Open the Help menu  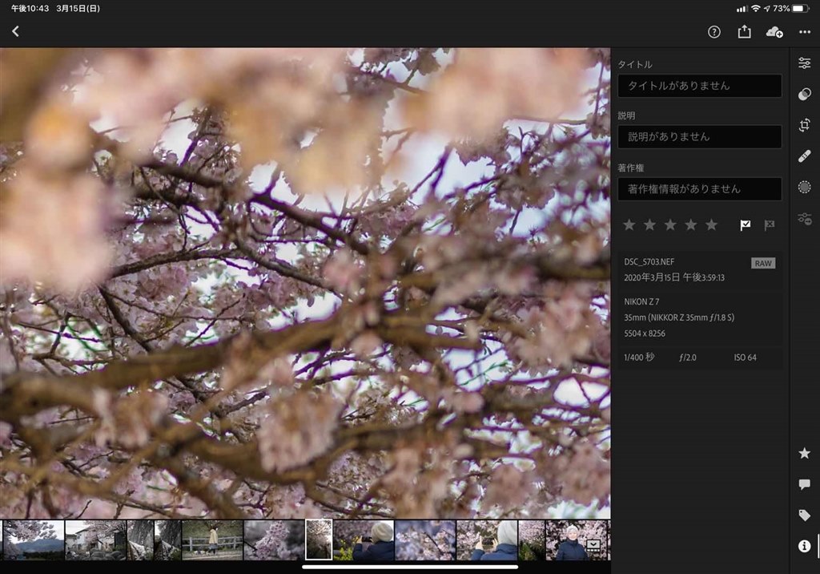[x=713, y=32]
